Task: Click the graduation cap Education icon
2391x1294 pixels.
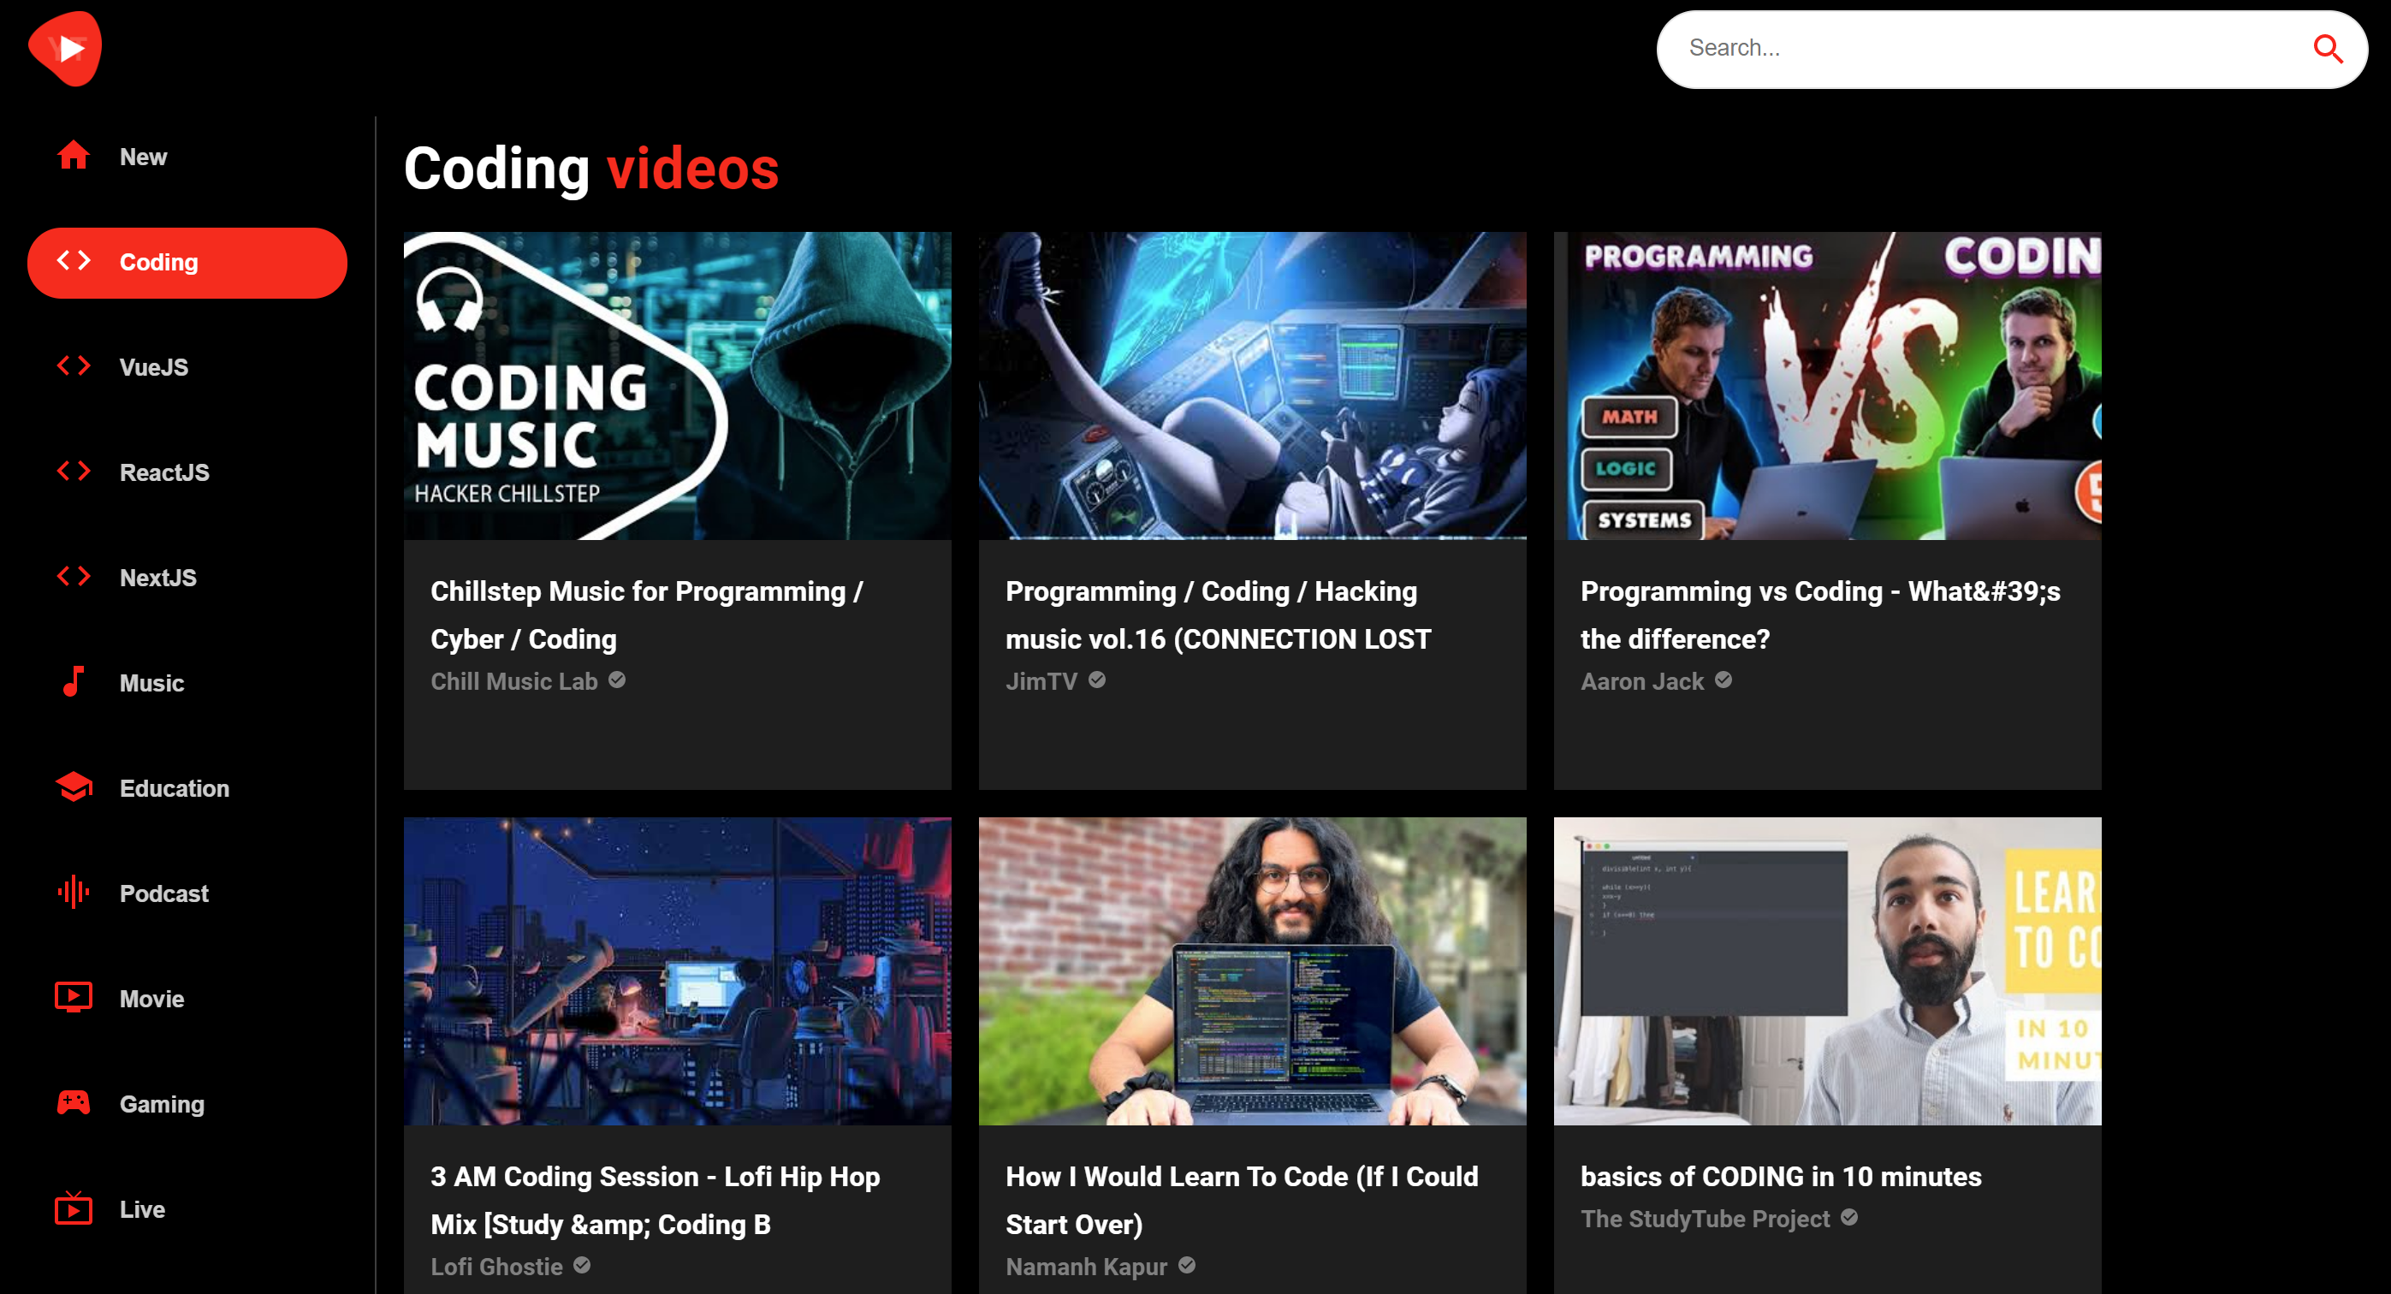Action: (x=74, y=787)
